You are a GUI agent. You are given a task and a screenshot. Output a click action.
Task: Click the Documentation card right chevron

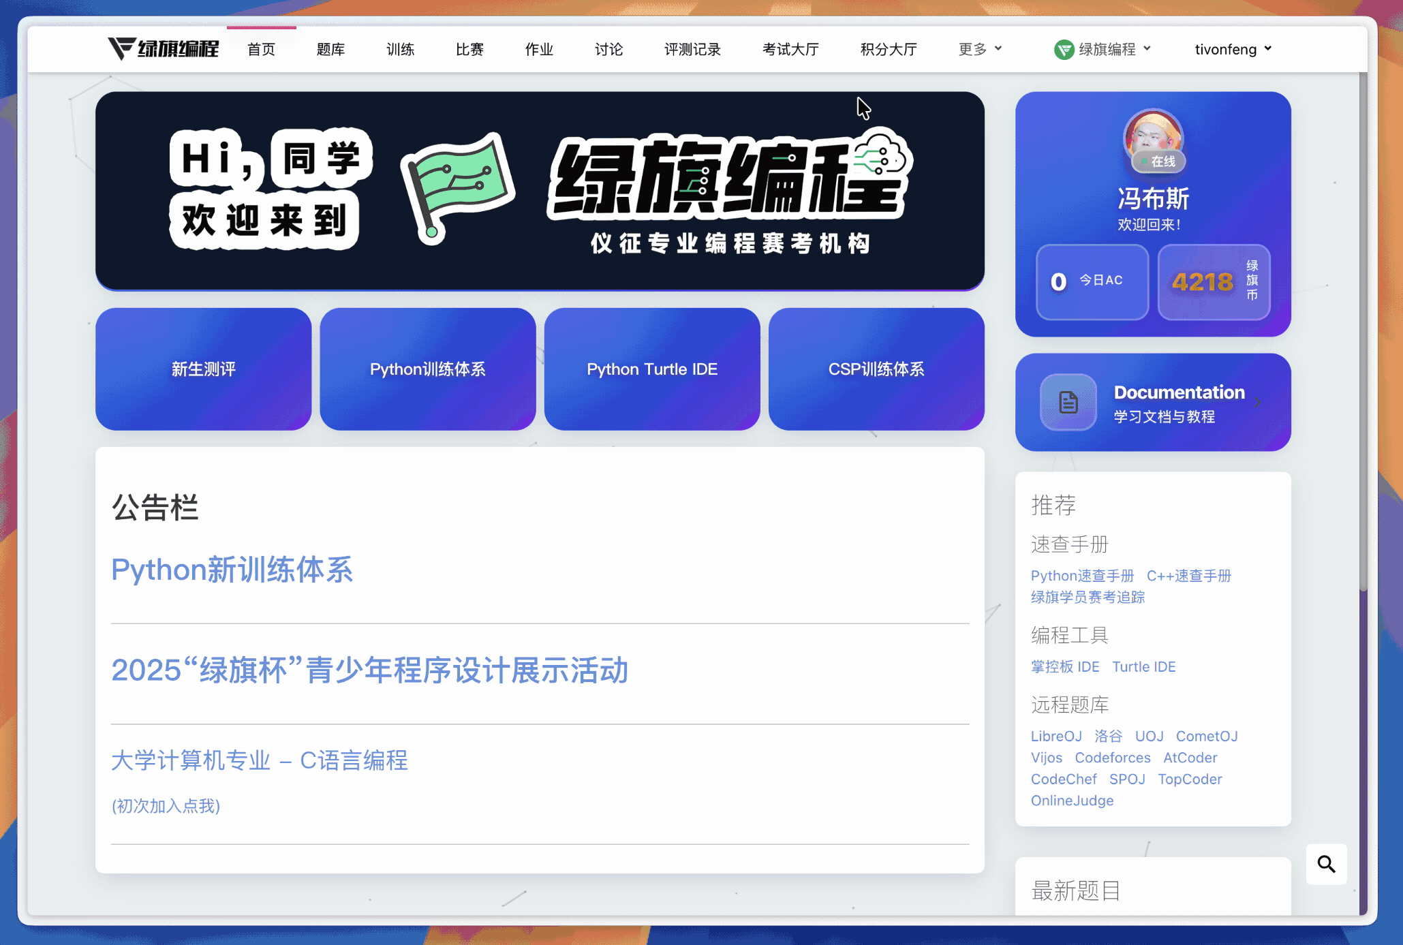(1258, 402)
